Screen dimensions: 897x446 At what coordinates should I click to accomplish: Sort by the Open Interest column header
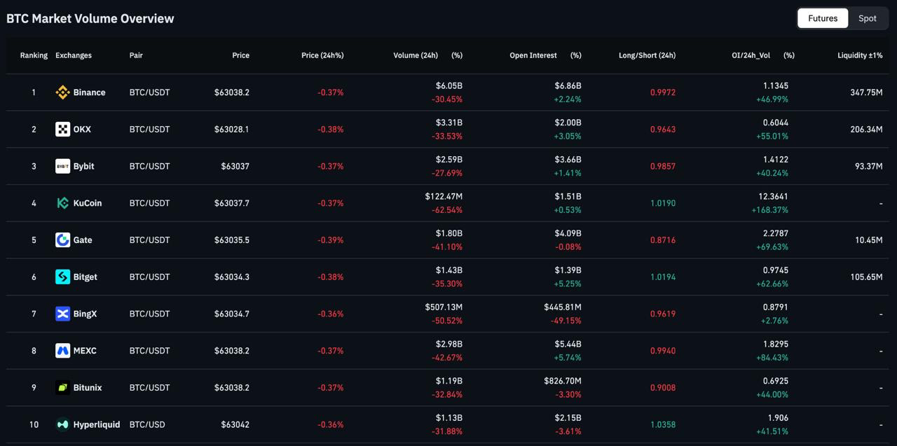533,55
